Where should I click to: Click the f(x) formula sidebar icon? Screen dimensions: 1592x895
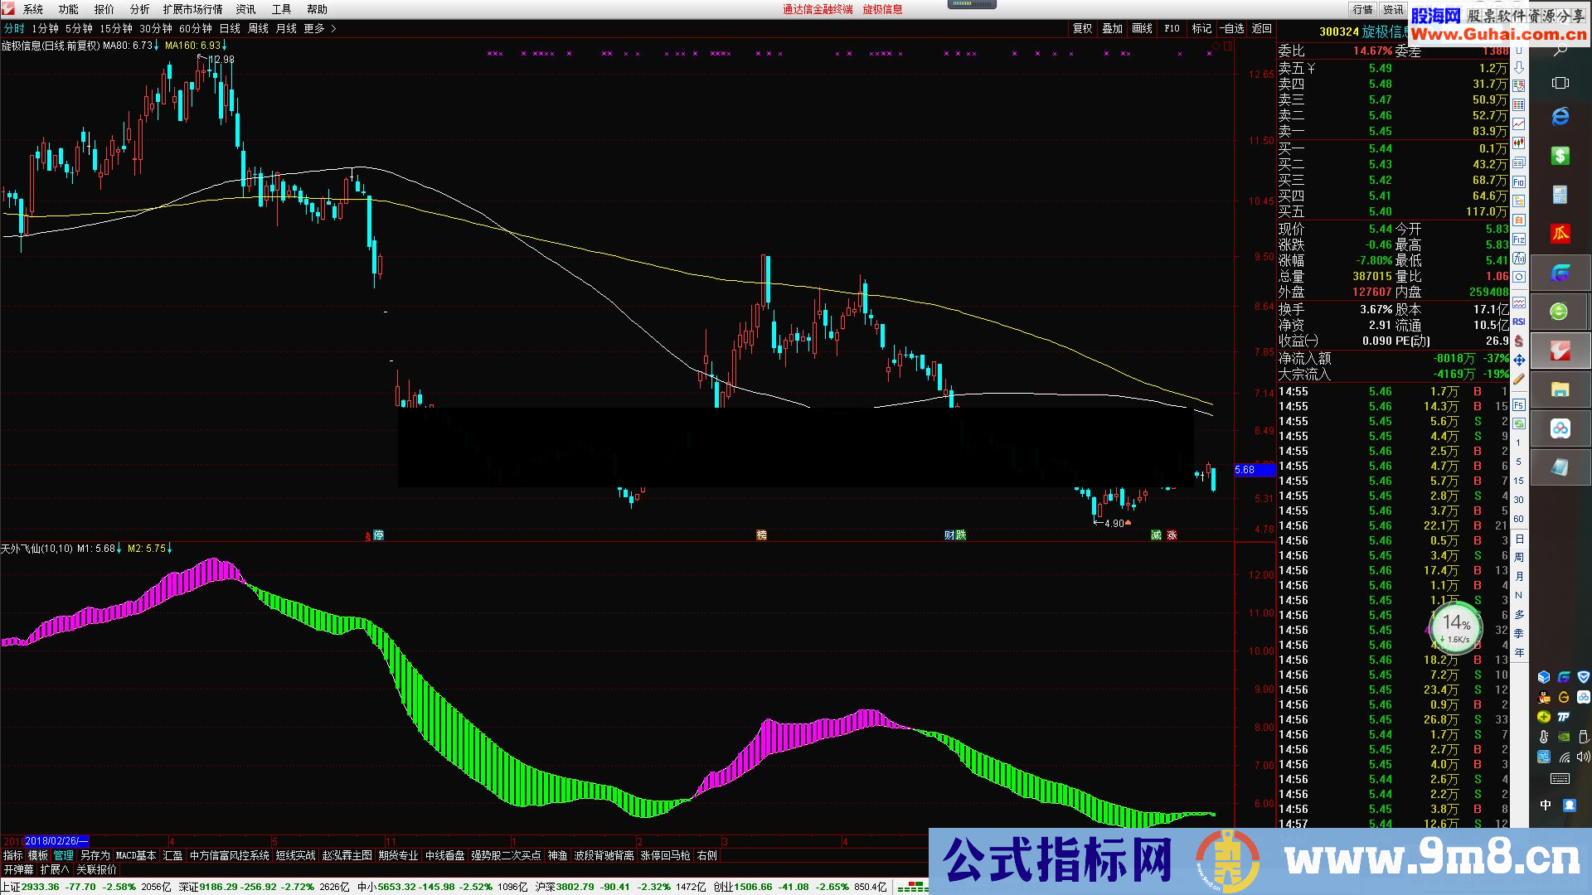[1519, 258]
